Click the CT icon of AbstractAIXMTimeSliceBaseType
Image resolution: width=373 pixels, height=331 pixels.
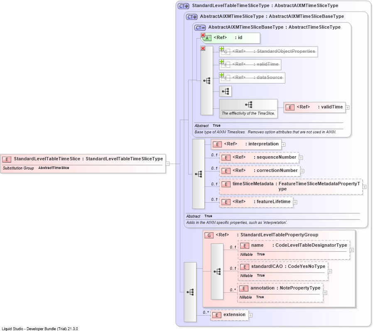[x=200, y=28]
